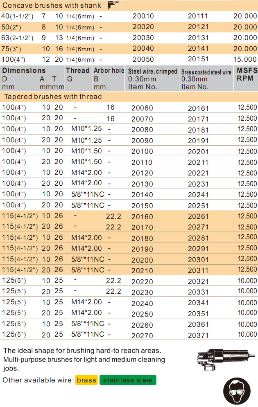Select item number 20190
This screenshot has height=407, width=258.
point(142,249)
